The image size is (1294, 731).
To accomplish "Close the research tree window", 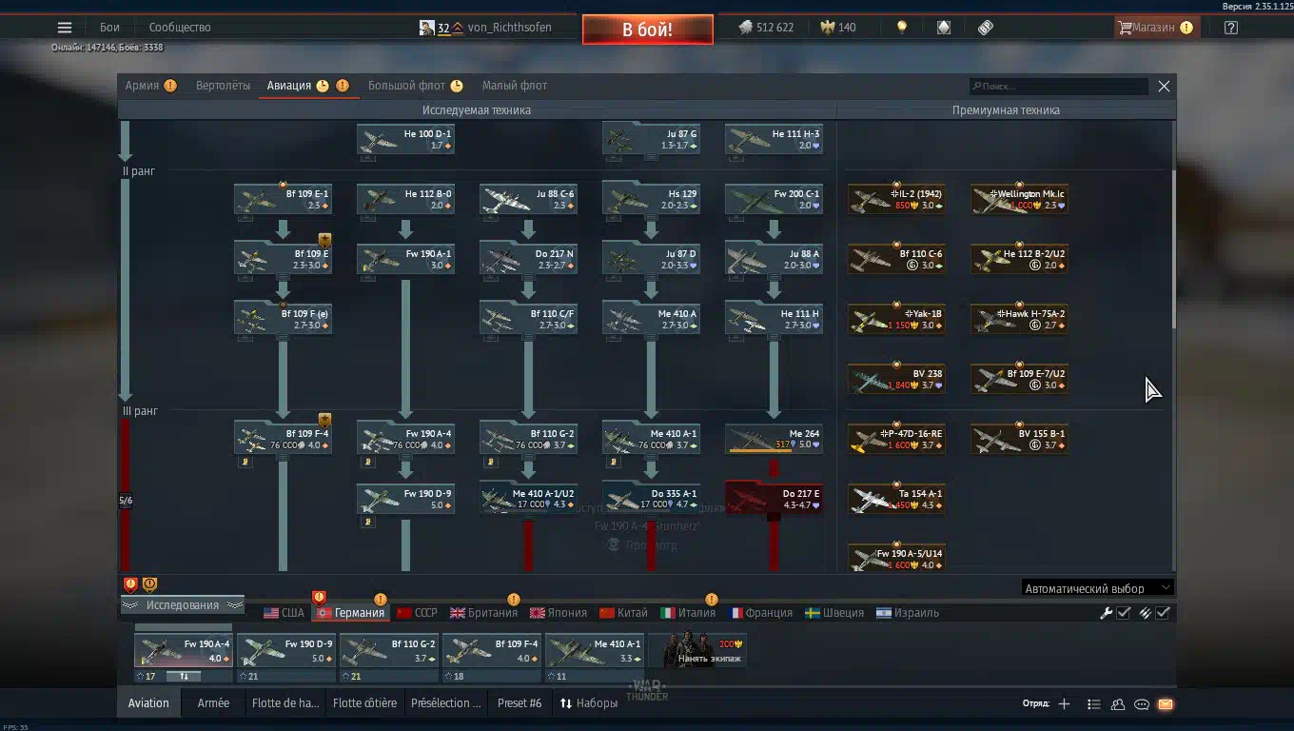I will tap(1164, 87).
